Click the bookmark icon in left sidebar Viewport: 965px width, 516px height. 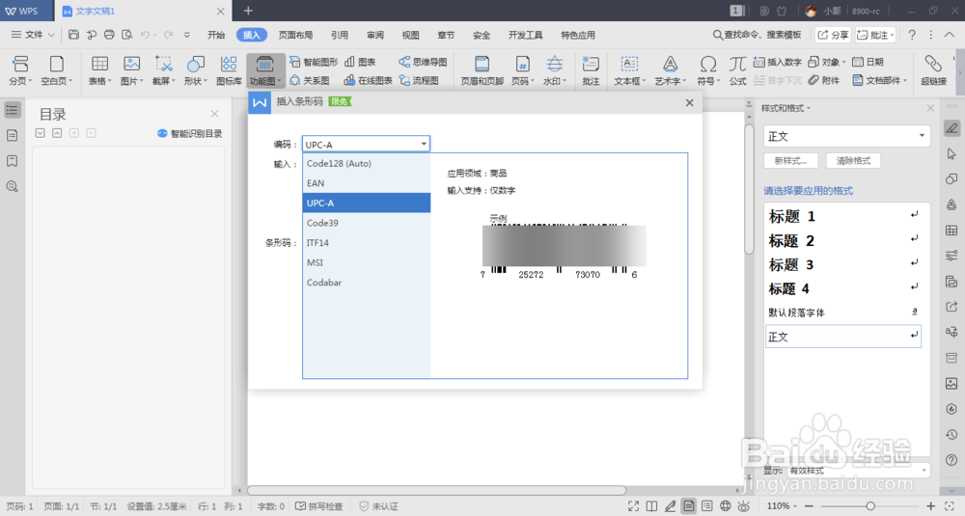13,161
